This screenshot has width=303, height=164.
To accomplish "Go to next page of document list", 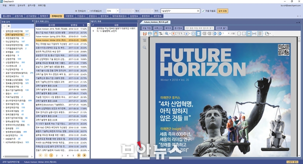I will [x=79, y=155].
